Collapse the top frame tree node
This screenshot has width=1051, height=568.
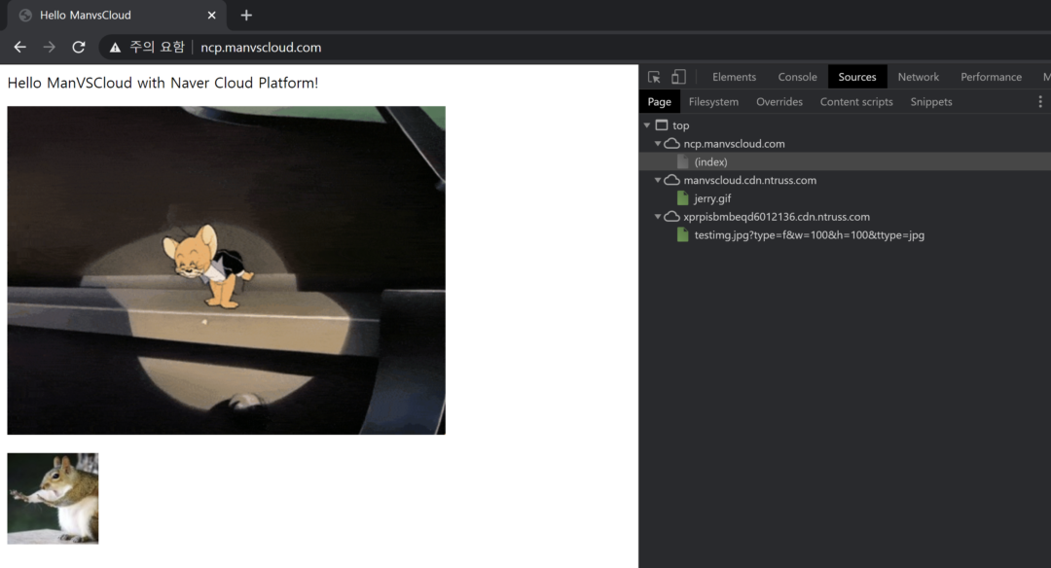[647, 125]
